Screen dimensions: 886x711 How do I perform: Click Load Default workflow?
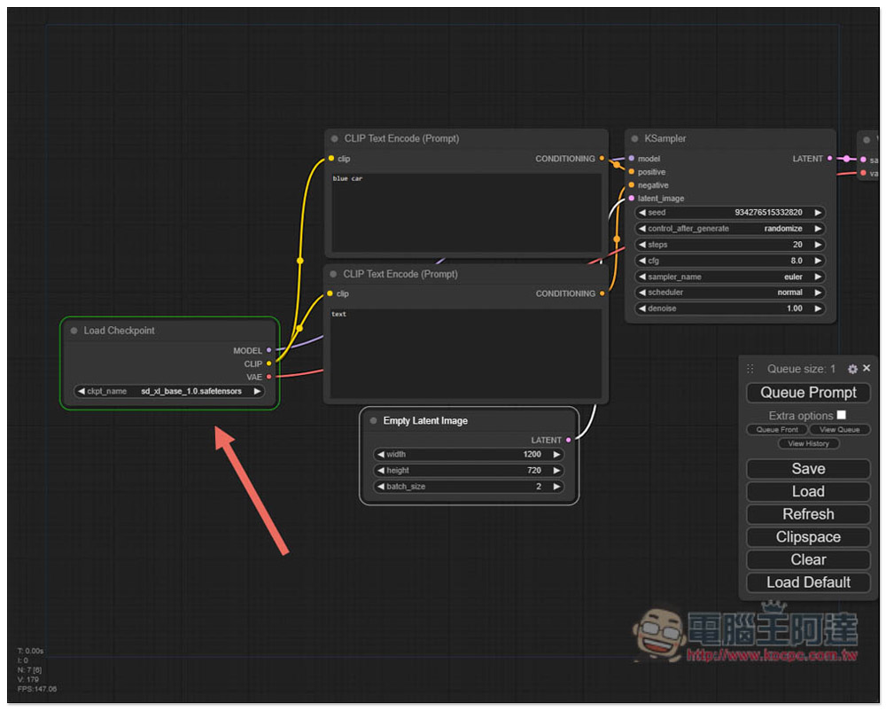pyautogui.click(x=808, y=582)
